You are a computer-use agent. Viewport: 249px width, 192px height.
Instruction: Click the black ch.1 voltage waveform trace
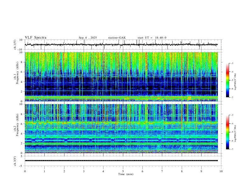(121, 45)
